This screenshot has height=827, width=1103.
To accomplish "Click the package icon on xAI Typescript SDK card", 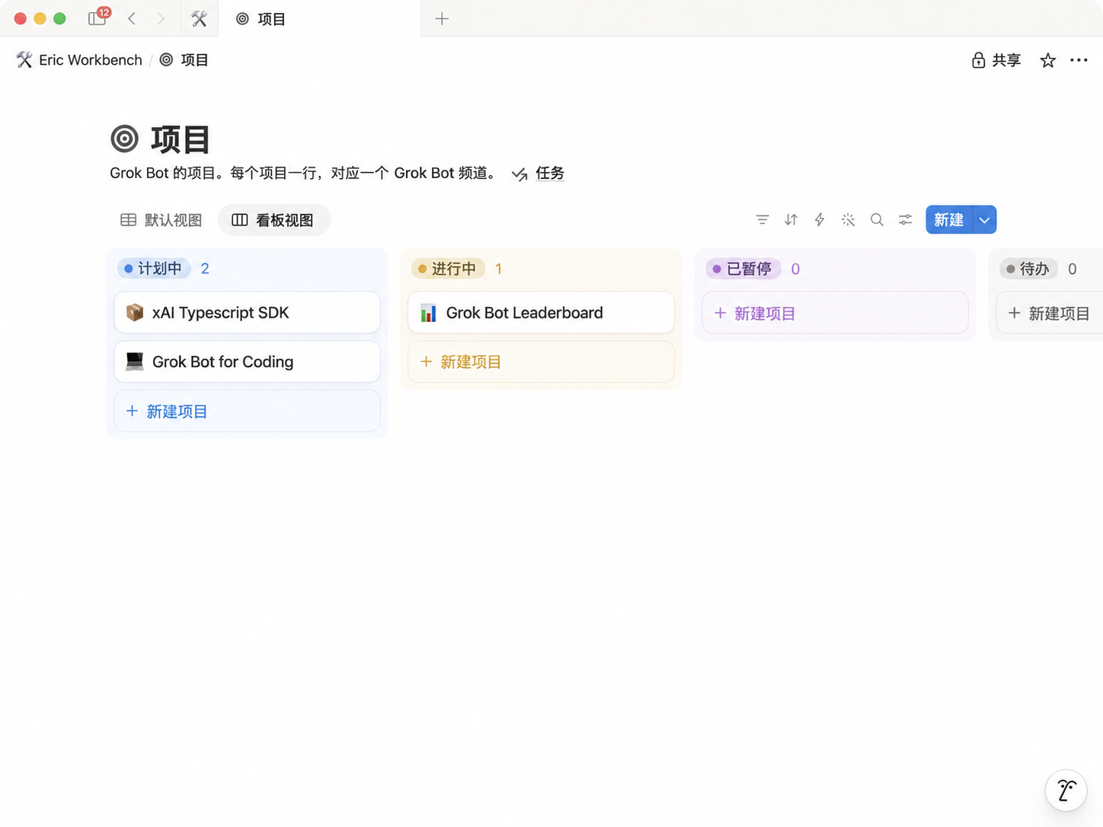I will click(135, 312).
